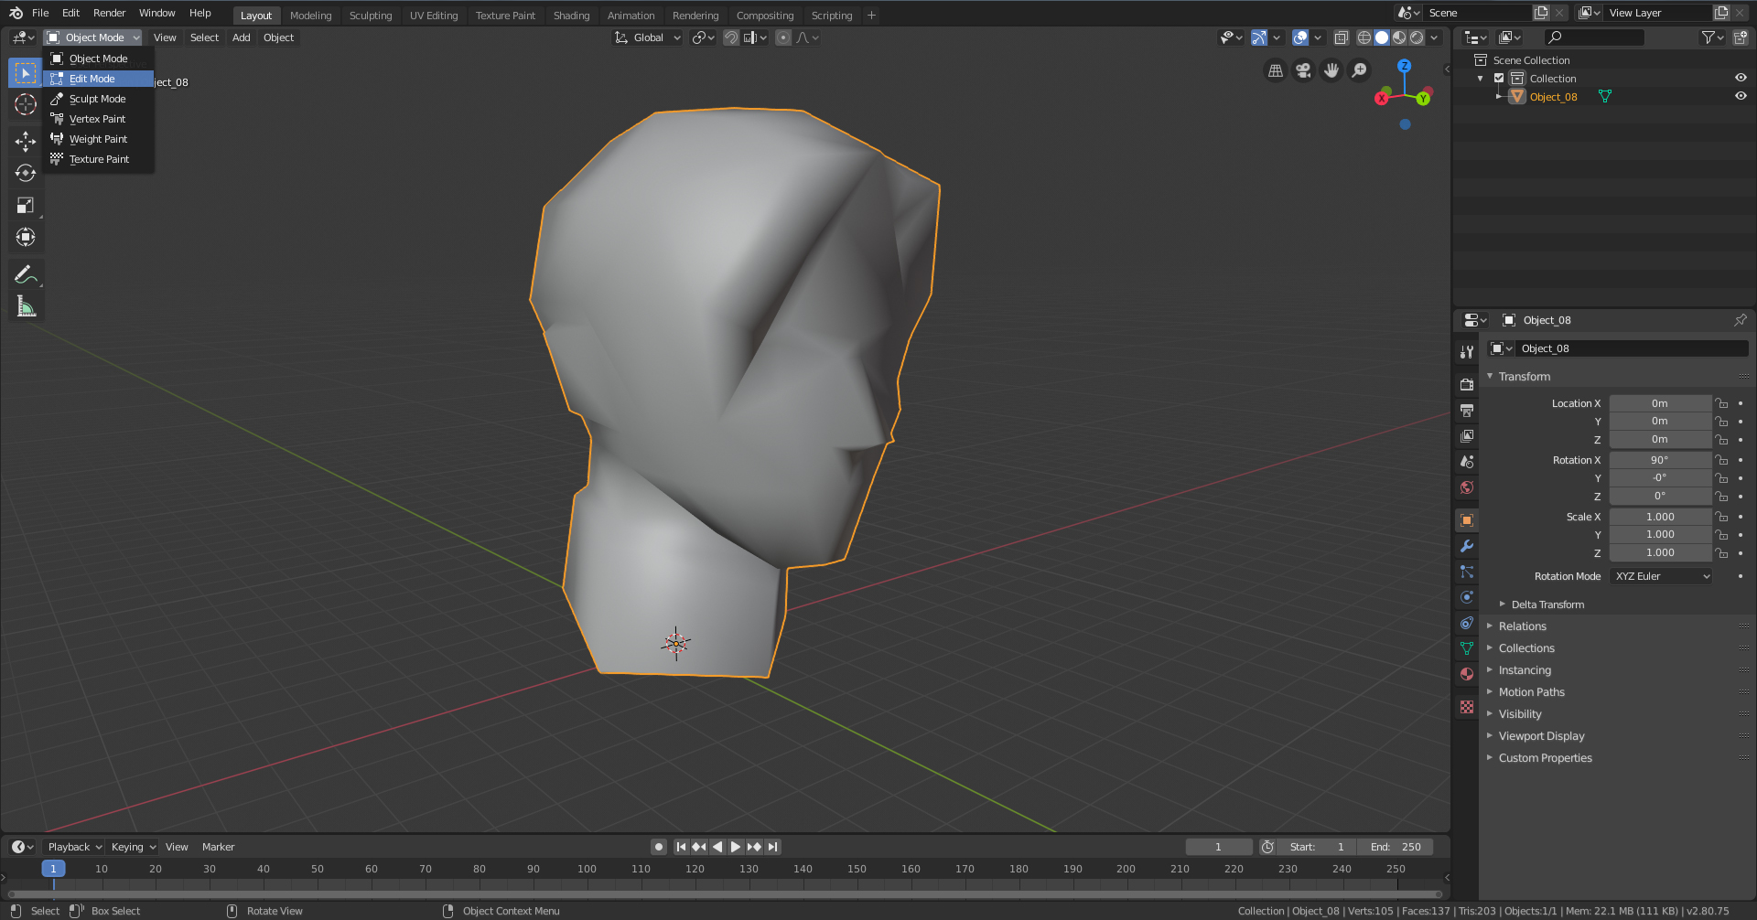The height and width of the screenshot is (920, 1757).
Task: Play animation forward in timeline
Action: [736, 847]
